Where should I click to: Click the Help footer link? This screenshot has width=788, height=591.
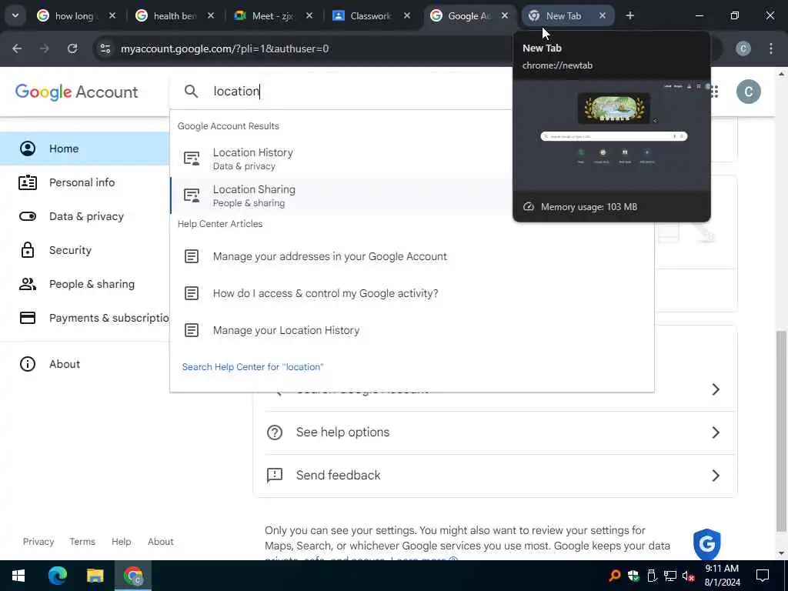click(121, 541)
